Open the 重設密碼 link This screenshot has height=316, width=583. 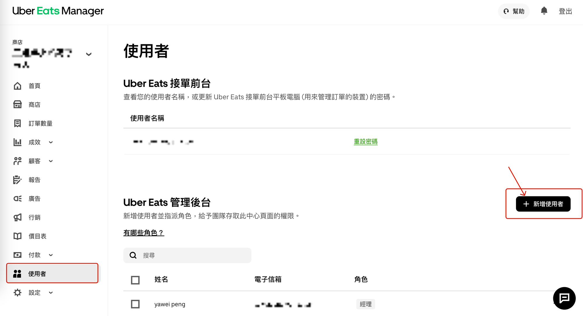[365, 142]
